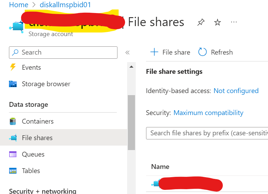Collapse the sidebar with double chevron
Screen dimensions: 268x194
pos(127,53)
